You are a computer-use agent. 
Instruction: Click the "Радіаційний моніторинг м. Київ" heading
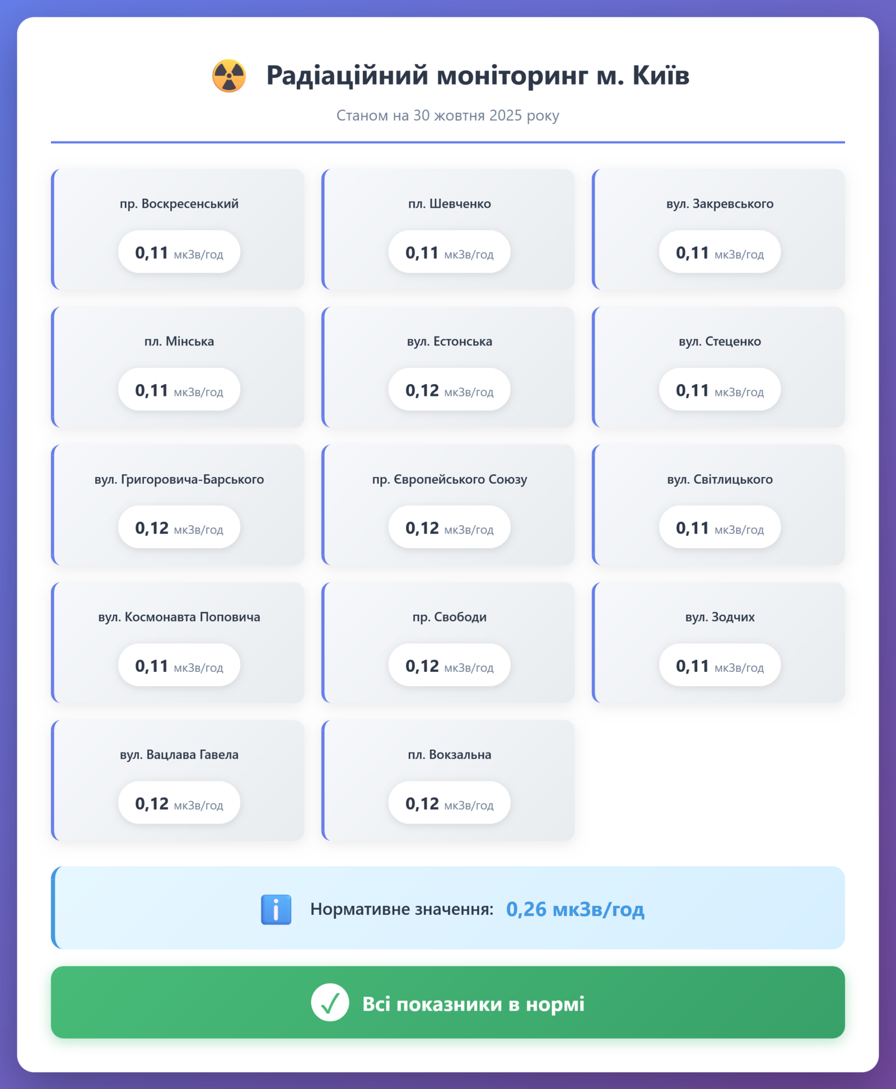click(x=477, y=76)
